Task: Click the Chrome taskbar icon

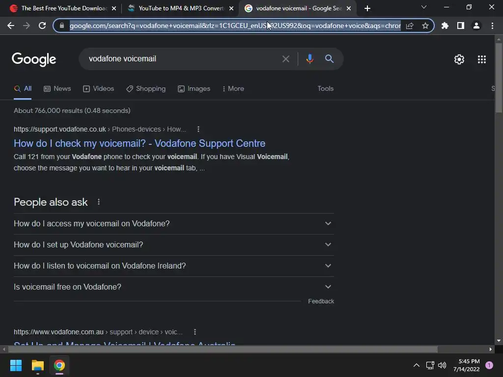Action: pyautogui.click(x=59, y=365)
